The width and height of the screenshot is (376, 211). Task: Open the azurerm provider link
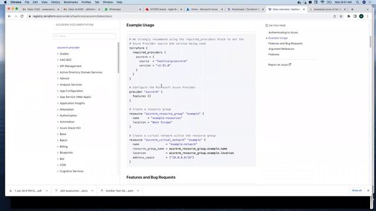pos(69,47)
